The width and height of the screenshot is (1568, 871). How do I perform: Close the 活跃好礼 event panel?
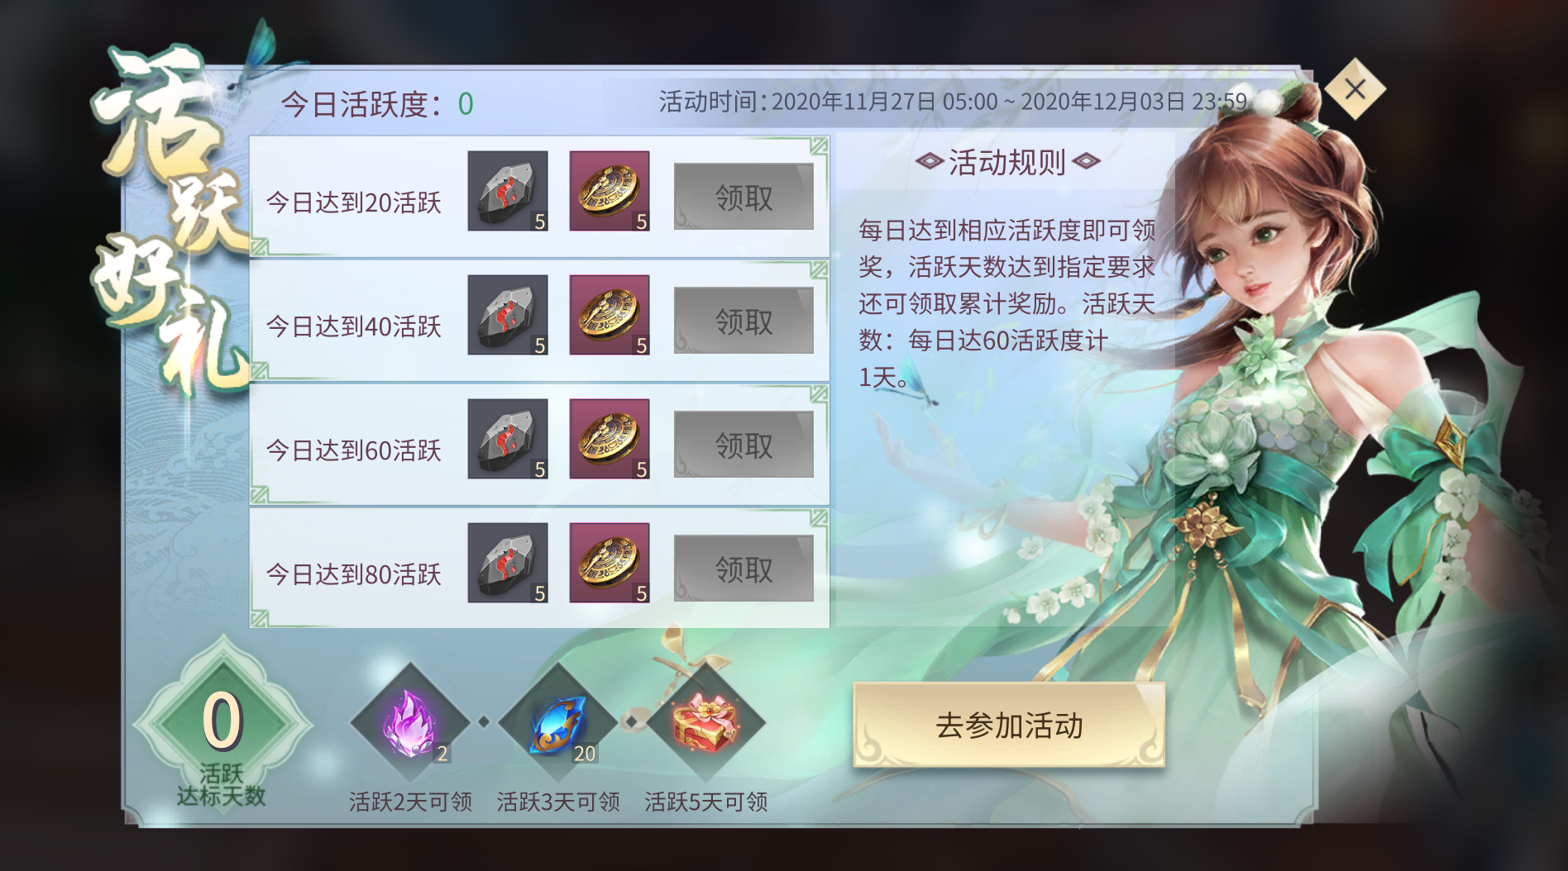tap(1355, 88)
